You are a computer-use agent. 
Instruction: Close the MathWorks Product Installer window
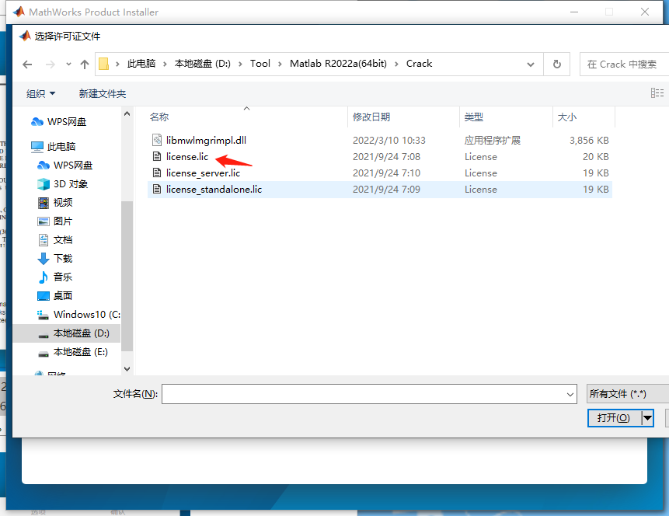tap(645, 12)
